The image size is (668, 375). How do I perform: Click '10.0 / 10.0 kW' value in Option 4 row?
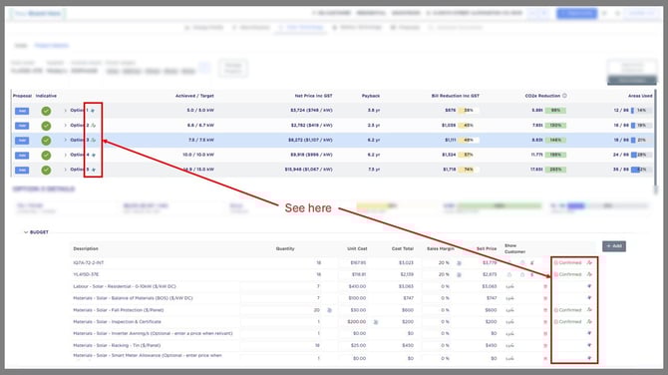[198, 155]
